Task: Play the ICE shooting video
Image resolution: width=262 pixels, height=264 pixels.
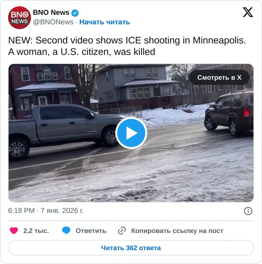Action: click(x=131, y=133)
